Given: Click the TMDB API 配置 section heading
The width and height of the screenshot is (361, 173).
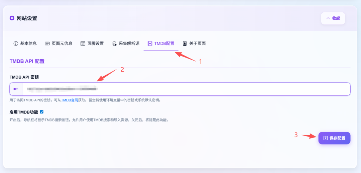Looking at the screenshot, I should point(27,61).
